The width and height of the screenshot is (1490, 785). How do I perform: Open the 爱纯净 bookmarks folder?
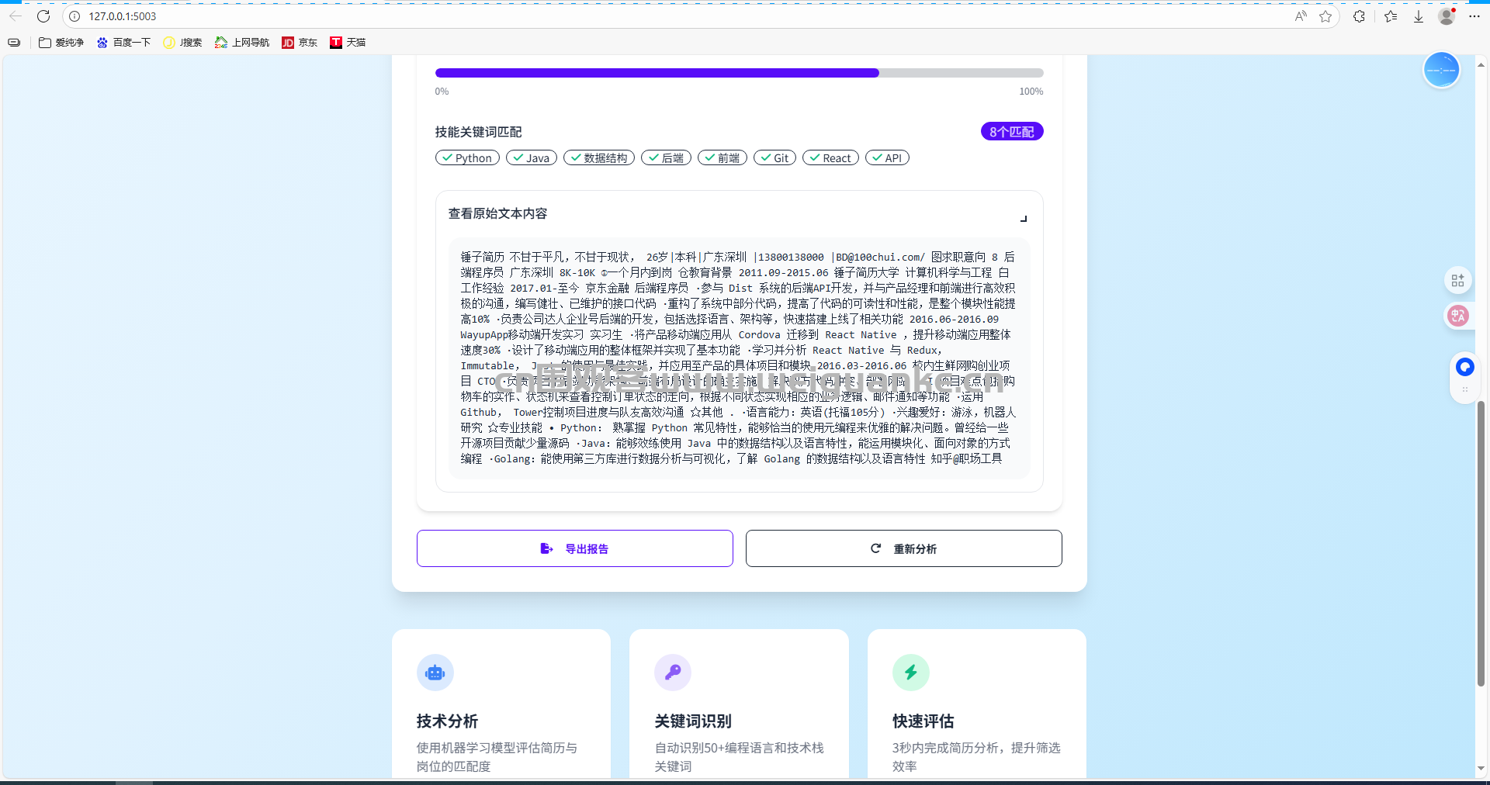click(61, 43)
